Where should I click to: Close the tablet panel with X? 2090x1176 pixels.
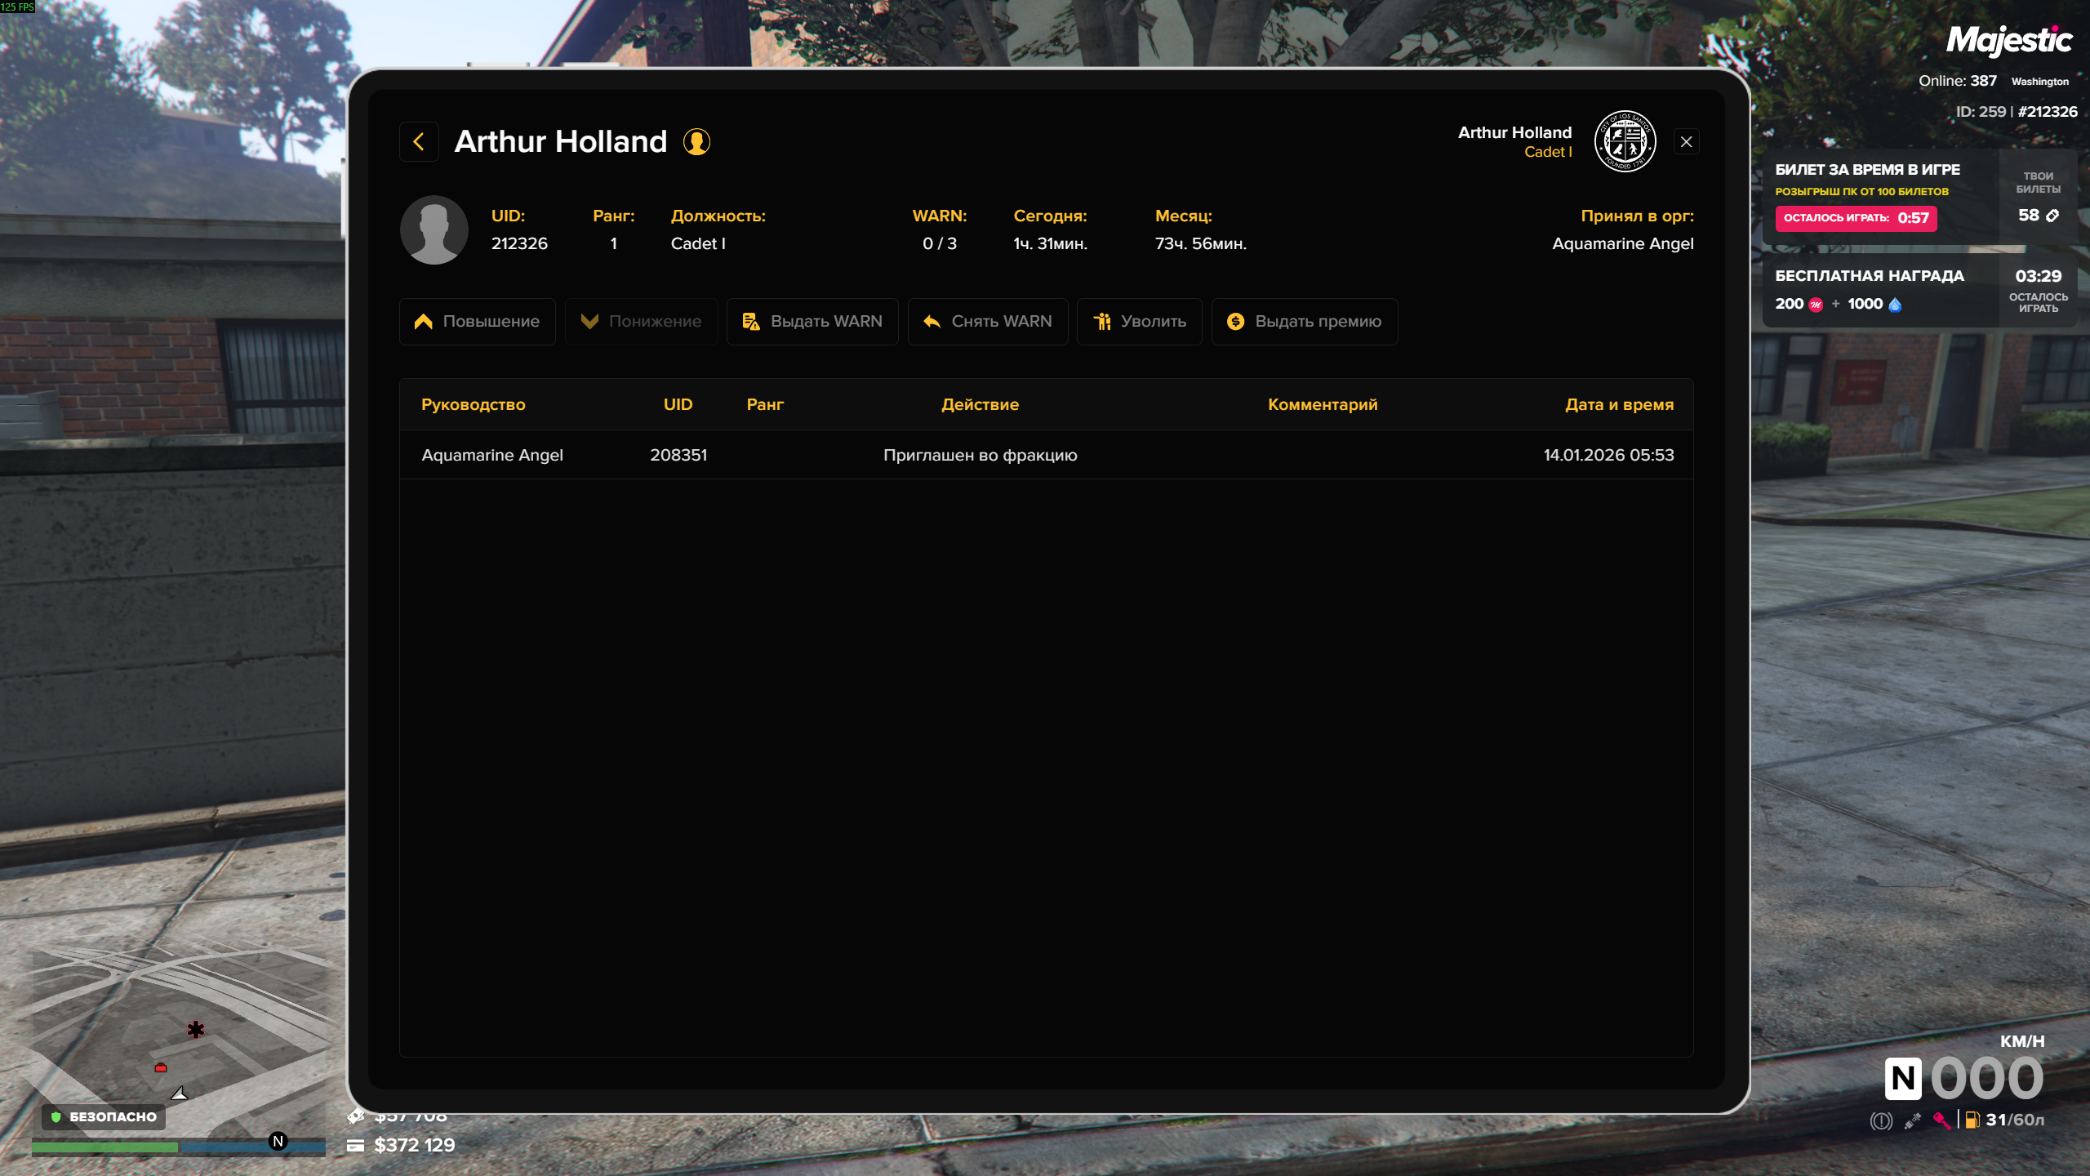1686,142
